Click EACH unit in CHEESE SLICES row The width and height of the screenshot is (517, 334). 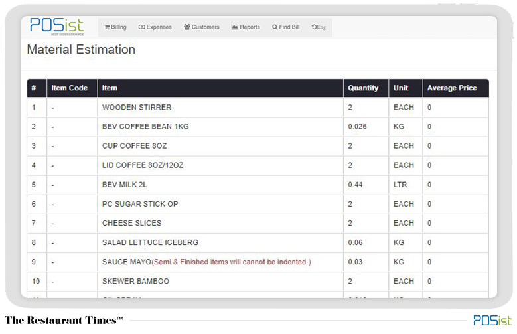tap(404, 223)
